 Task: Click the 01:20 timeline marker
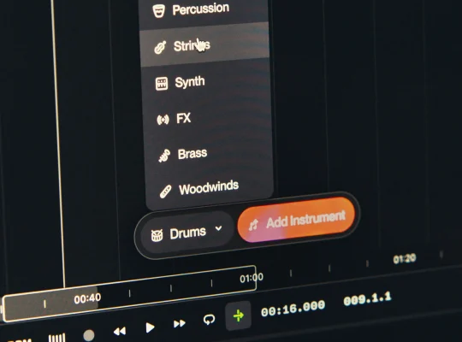405,259
